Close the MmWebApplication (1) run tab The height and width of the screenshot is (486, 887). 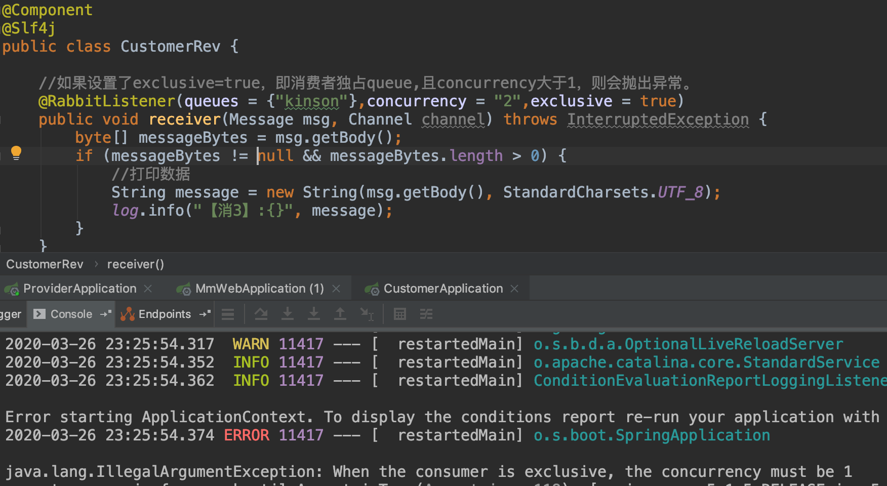click(x=336, y=289)
